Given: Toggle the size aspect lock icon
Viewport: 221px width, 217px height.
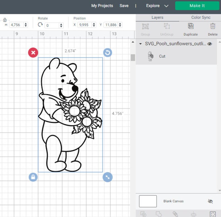Looking at the screenshot, I should coord(5,20).
